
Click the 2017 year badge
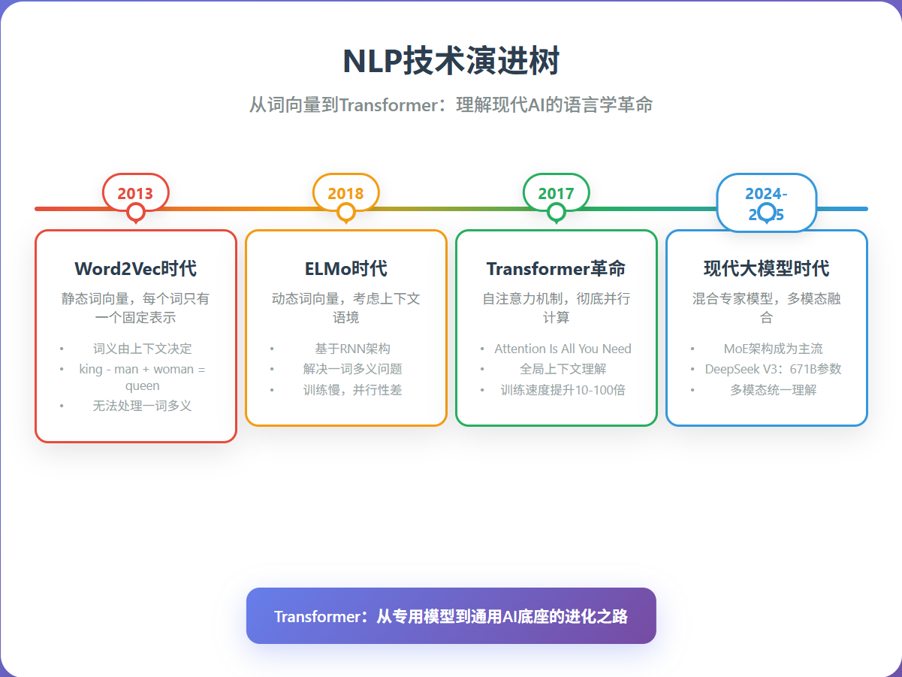click(556, 193)
